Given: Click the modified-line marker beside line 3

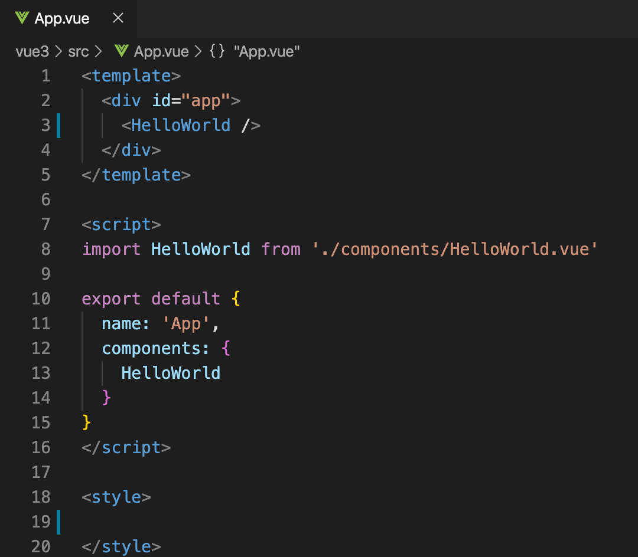Looking at the screenshot, I should pyautogui.click(x=58, y=126).
